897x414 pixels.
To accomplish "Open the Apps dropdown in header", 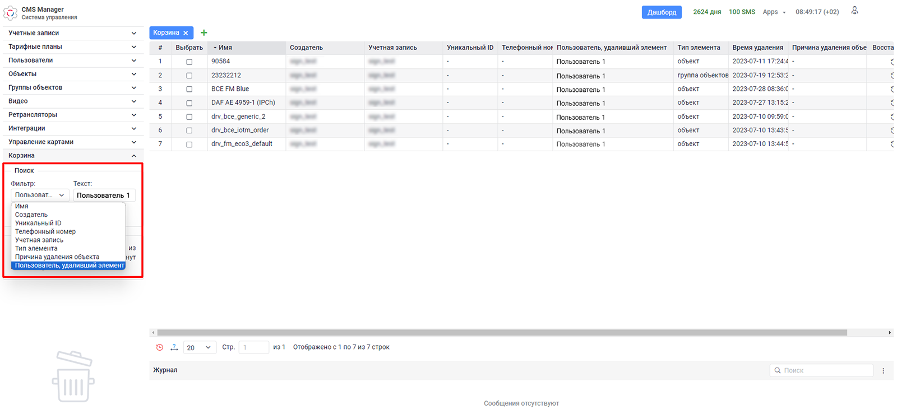I will [774, 12].
